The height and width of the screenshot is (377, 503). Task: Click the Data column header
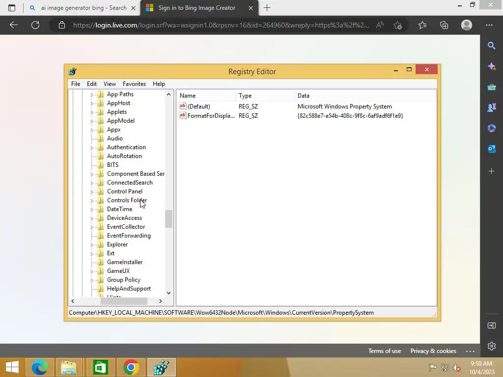tap(365, 96)
